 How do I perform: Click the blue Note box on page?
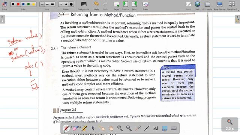[x=178, y=82]
